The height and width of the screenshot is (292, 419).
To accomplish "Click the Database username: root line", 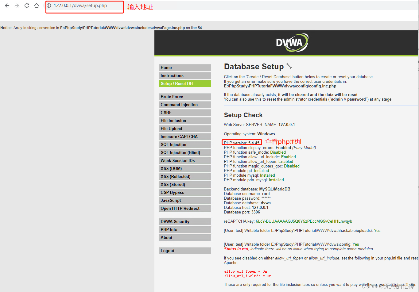I will [x=247, y=194].
